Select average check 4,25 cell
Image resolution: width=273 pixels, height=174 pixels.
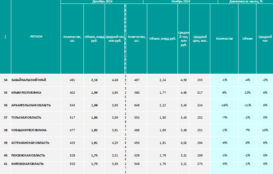[115, 143]
